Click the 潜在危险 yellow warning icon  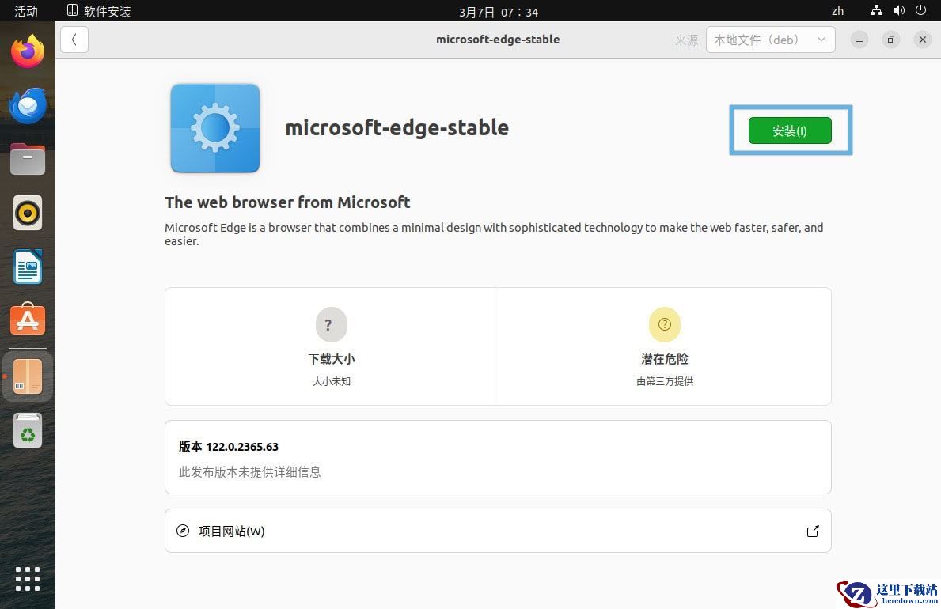664,324
